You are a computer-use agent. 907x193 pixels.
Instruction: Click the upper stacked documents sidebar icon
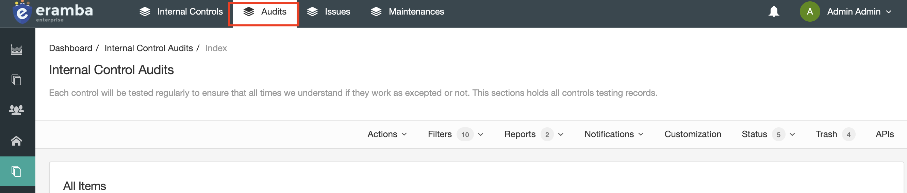(x=16, y=80)
